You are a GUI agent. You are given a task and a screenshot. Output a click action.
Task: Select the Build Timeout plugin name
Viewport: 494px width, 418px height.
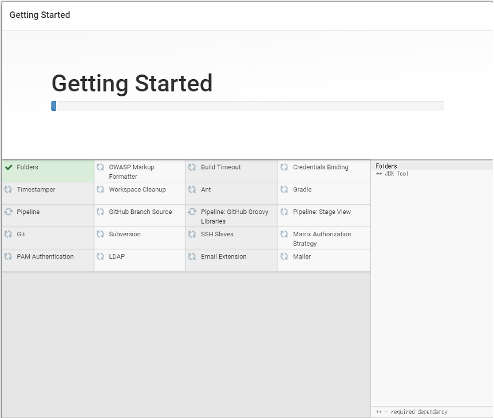tap(221, 167)
